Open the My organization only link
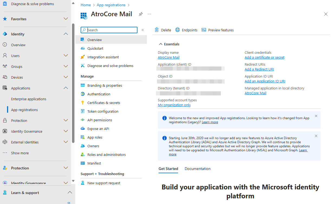Image resolution: width=331 pixels, height=204 pixels. pyautogui.click(x=174, y=105)
